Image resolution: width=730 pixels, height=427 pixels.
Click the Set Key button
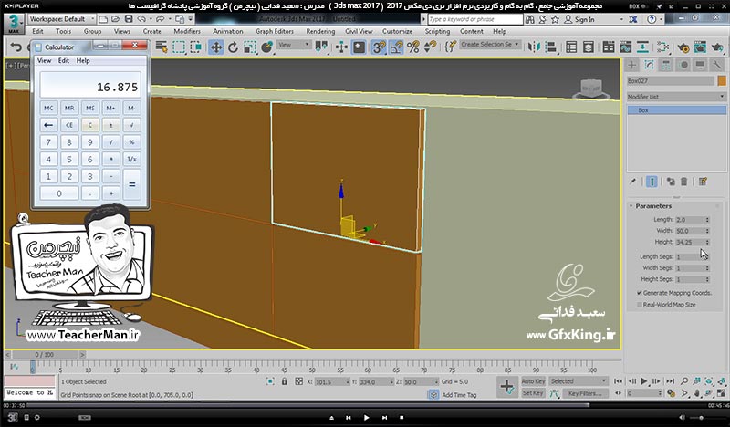point(533,393)
